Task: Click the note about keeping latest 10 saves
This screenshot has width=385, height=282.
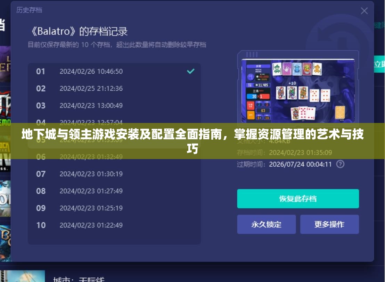Action: [117, 45]
